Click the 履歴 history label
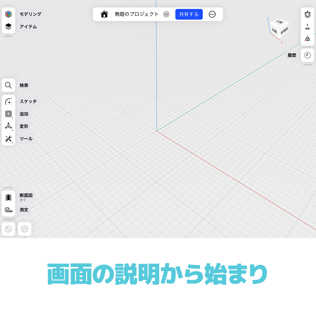The height and width of the screenshot is (316, 316). pyautogui.click(x=292, y=55)
